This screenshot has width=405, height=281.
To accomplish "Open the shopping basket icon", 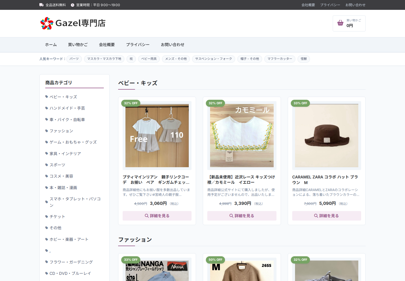I will pos(340,23).
